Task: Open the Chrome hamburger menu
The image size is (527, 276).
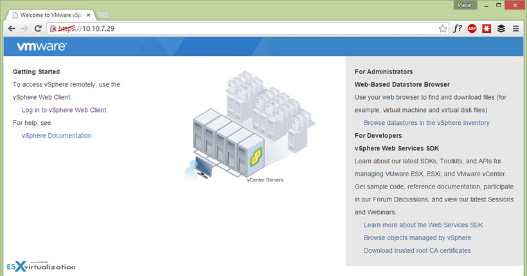Action: (515, 28)
